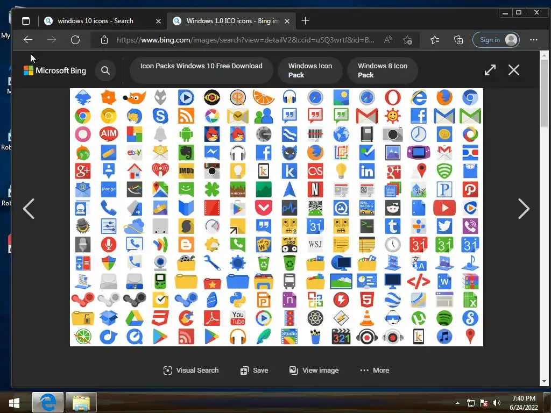Select the Windows 1.0 ICO icons tab

click(231, 21)
